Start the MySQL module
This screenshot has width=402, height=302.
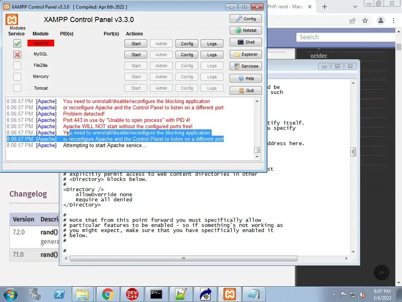[x=136, y=55]
